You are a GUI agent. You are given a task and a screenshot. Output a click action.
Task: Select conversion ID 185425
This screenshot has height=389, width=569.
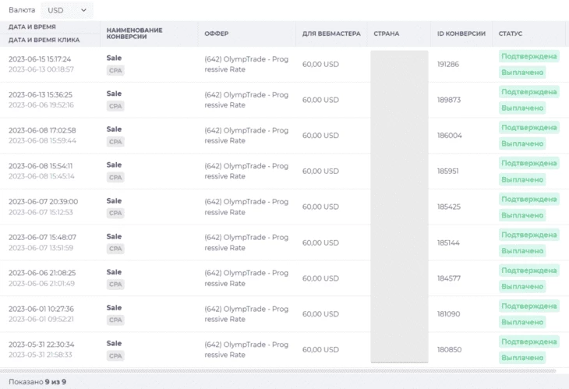coord(449,207)
